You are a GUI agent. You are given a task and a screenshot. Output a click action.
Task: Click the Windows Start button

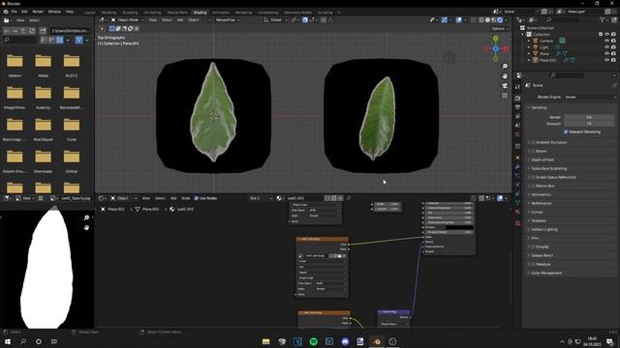(x=7, y=341)
